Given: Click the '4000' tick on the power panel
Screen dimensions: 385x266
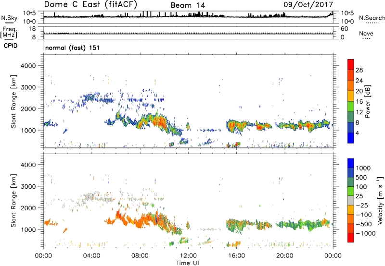Looking at the screenshot, I should click(x=28, y=66).
